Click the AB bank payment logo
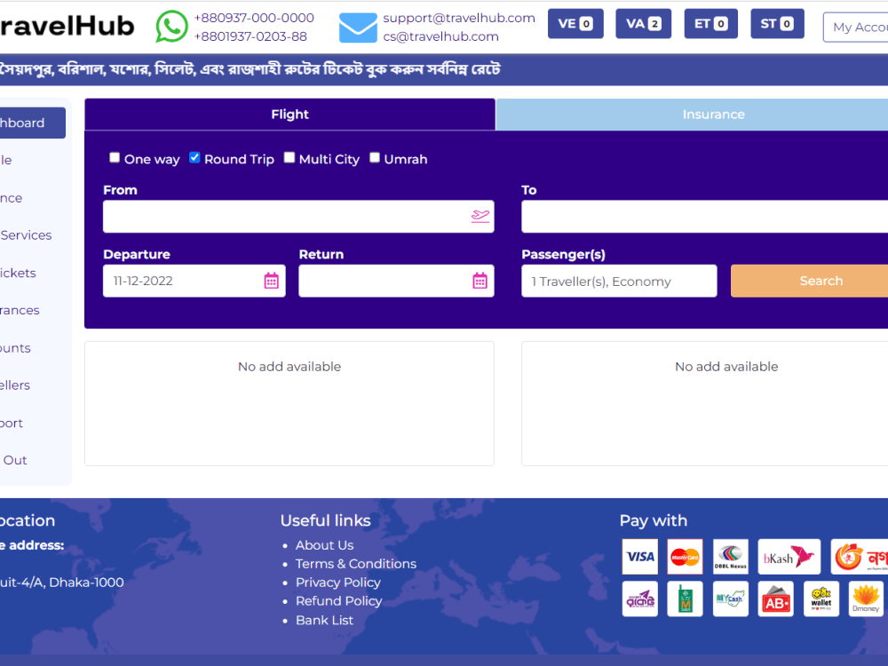The width and height of the screenshot is (888, 666). [x=776, y=599]
